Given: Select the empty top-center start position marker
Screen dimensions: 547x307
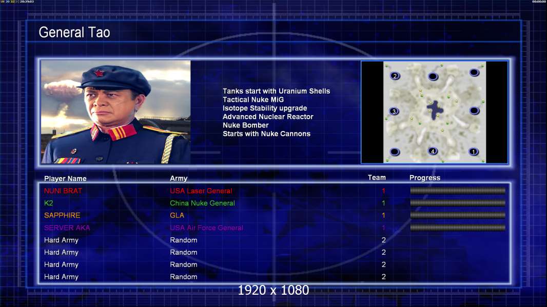Looking at the screenshot, I should pyautogui.click(x=433, y=77).
